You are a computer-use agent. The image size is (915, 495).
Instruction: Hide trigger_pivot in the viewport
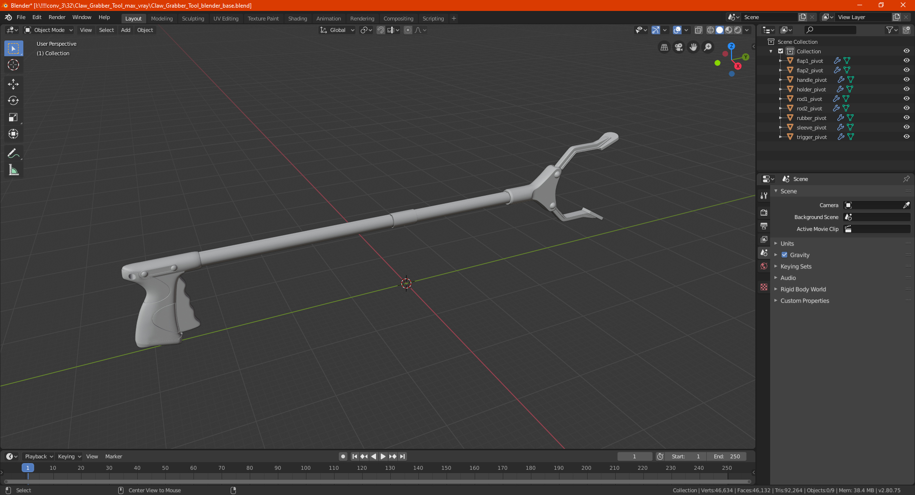[x=906, y=137]
